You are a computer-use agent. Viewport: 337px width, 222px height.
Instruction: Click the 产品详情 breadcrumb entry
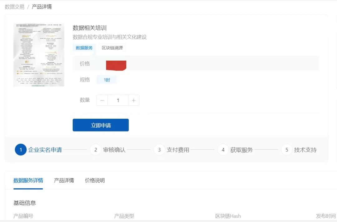pyautogui.click(x=41, y=6)
